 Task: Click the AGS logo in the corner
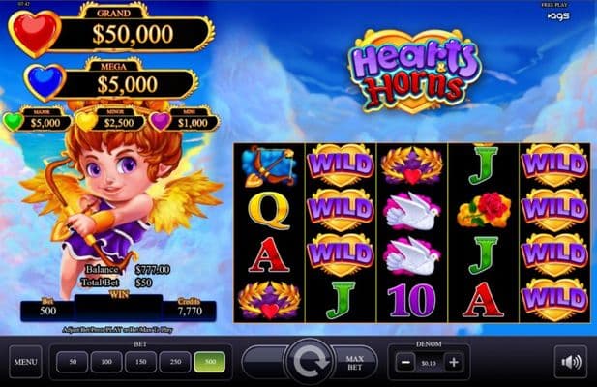[x=558, y=16]
